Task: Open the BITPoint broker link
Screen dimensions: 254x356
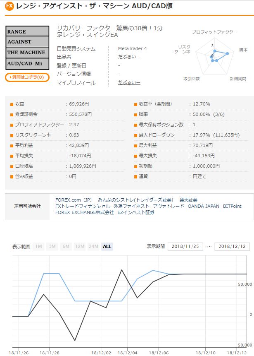Action: tap(232, 206)
